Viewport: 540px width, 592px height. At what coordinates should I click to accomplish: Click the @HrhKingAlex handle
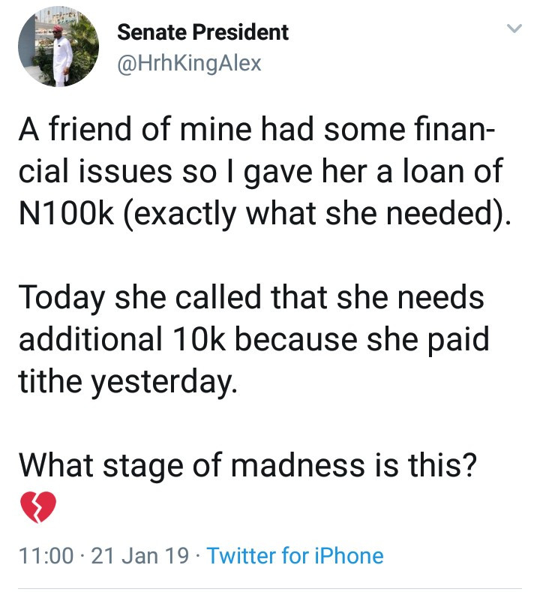pyautogui.click(x=189, y=63)
